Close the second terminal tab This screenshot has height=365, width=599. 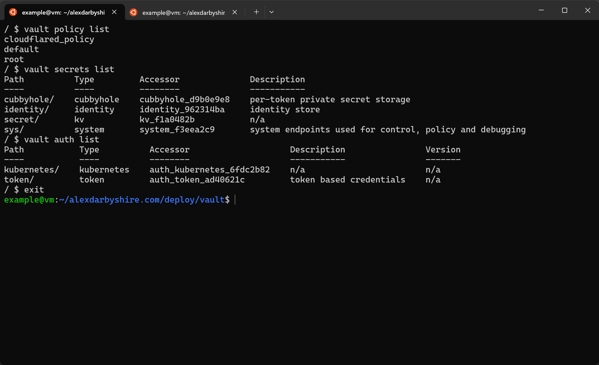tap(235, 12)
